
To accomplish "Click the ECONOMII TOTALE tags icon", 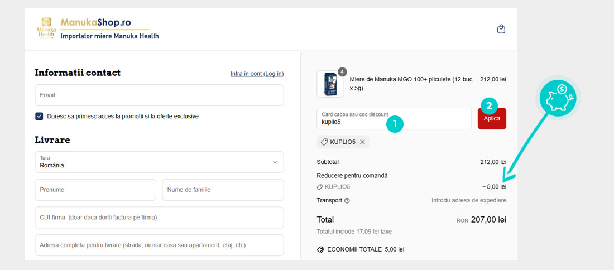I will (320, 249).
